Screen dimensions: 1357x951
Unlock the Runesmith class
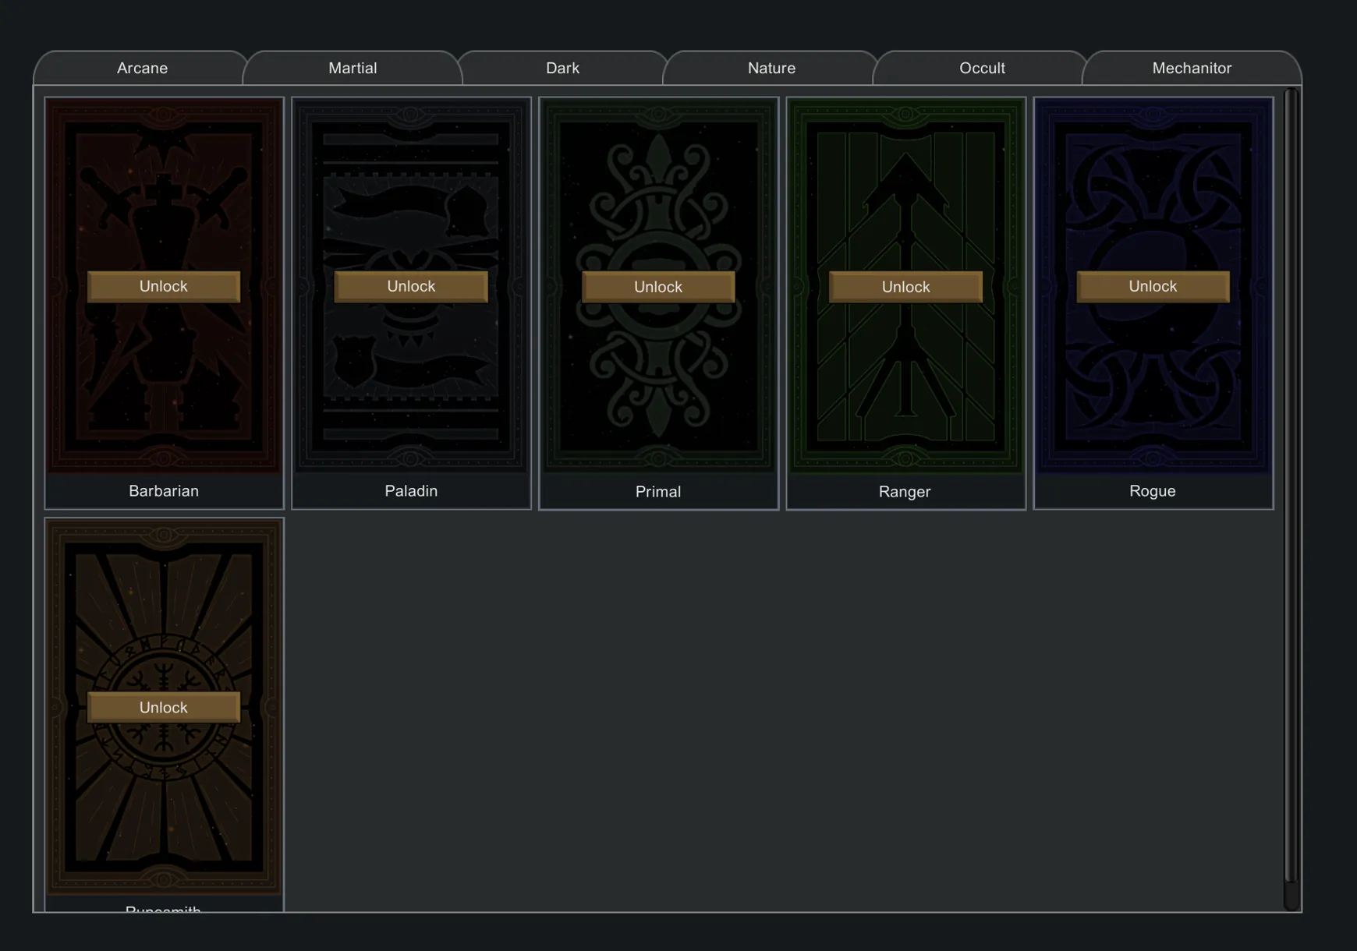tap(164, 707)
